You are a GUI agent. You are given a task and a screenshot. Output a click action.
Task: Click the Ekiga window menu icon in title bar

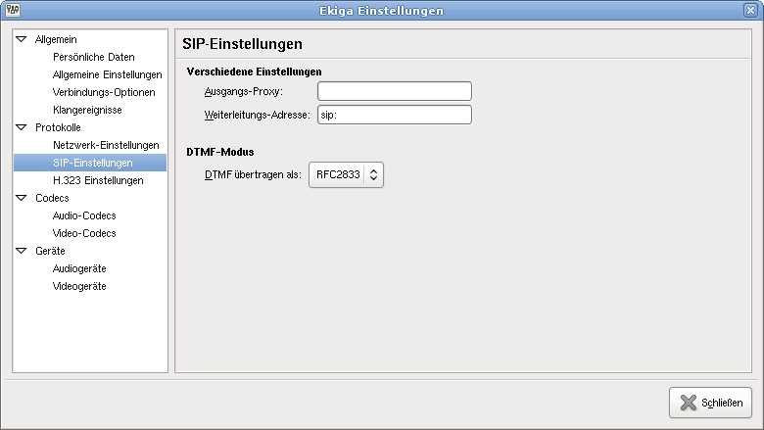(11, 10)
